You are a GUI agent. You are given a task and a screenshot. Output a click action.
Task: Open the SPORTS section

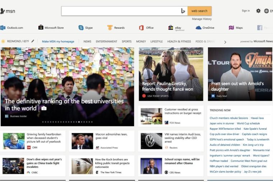click(x=126, y=41)
